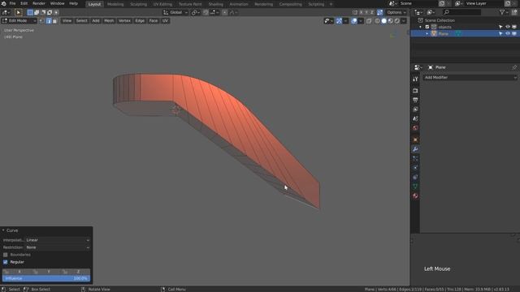Open the editor type dropdown in viewport header
Screen dimensions: 520x292
click(6, 13)
